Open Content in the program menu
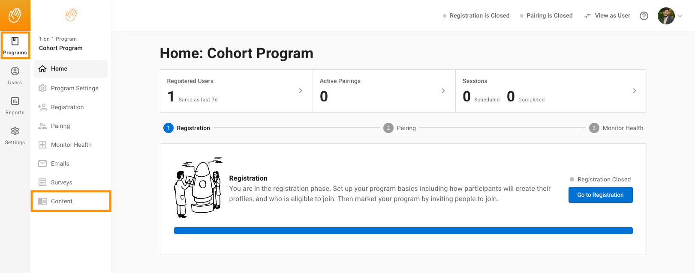 pyautogui.click(x=71, y=201)
